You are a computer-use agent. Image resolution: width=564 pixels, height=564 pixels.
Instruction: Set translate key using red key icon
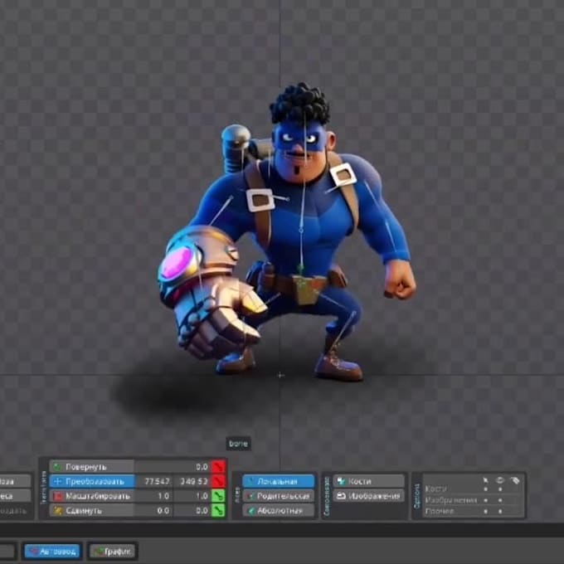coord(219,481)
